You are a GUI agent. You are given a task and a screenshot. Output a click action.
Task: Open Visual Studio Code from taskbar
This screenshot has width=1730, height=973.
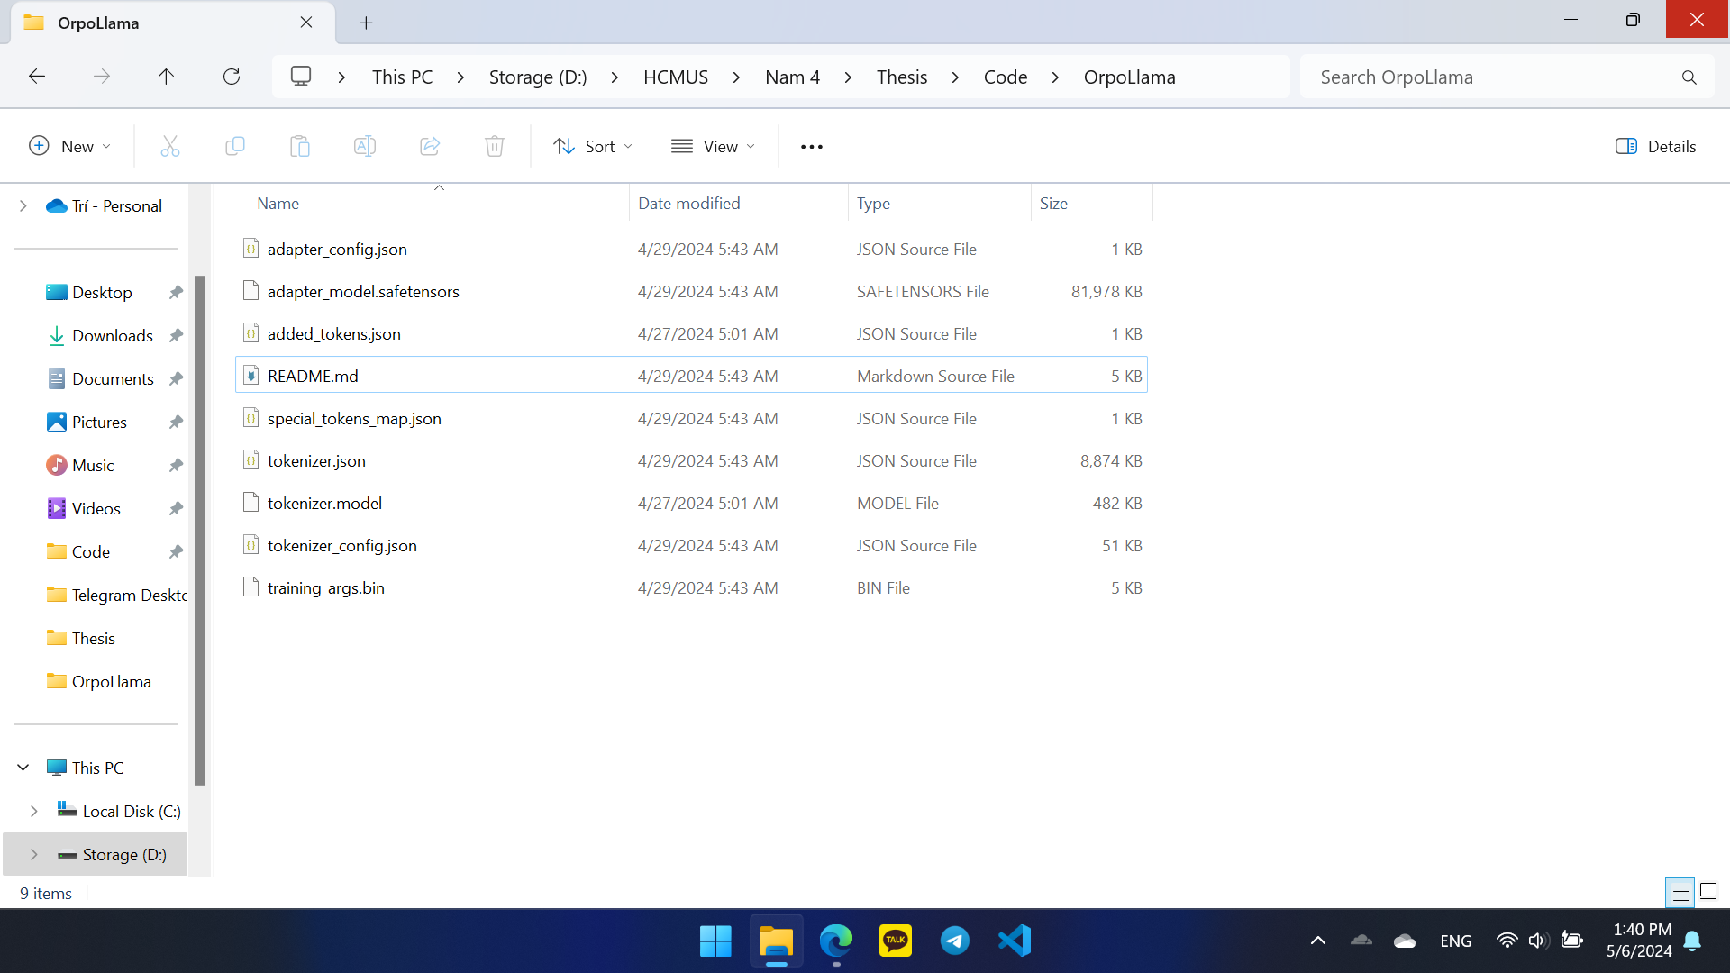pos(1015,941)
